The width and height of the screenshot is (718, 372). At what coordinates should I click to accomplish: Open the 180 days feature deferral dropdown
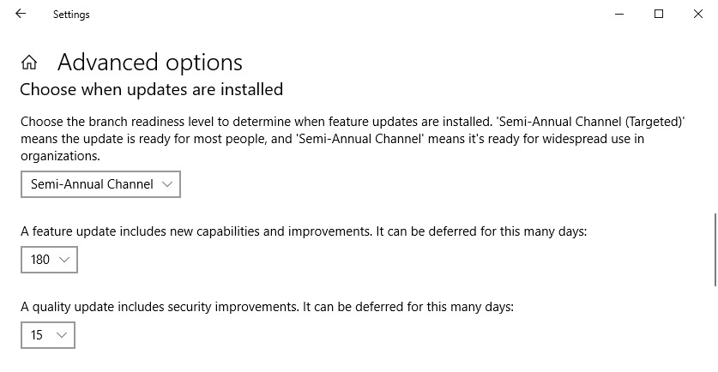(x=49, y=260)
